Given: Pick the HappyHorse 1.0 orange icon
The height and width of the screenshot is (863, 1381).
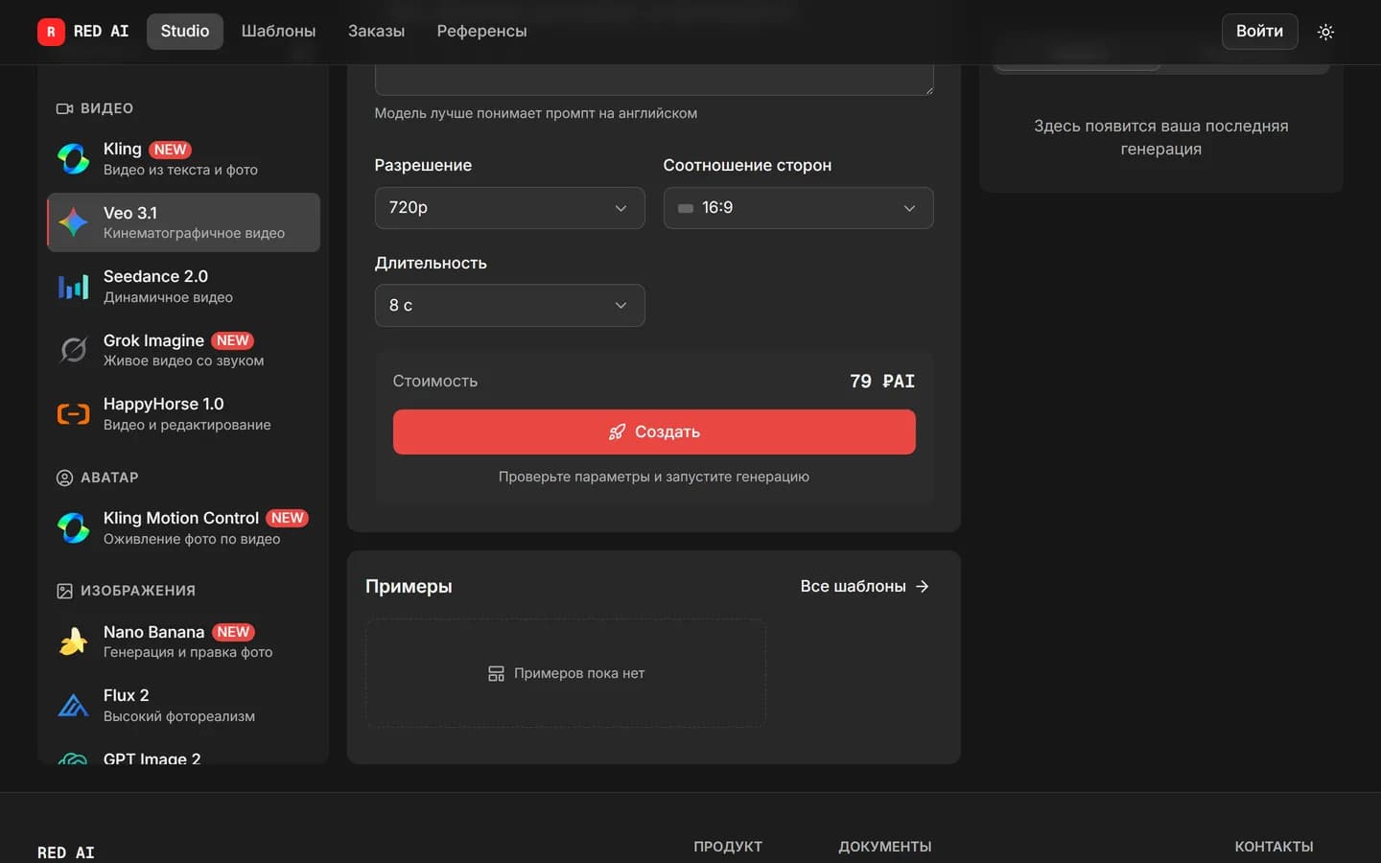Looking at the screenshot, I should (73, 414).
